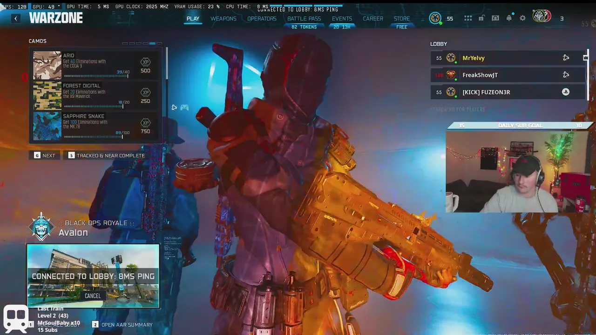The height and width of the screenshot is (335, 596).
Task: Click the Avalon map preview image
Action: pyautogui.click(x=93, y=276)
